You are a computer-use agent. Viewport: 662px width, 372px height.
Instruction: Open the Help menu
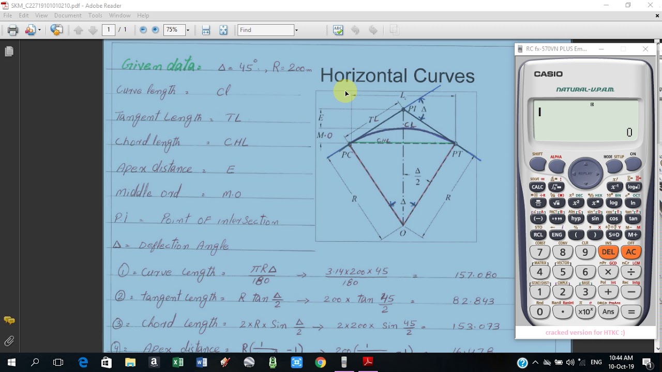pos(143,16)
